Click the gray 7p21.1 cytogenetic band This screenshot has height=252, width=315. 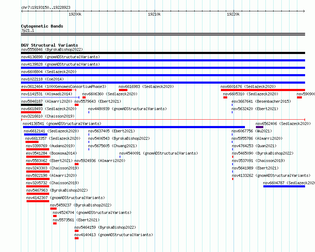163,34
